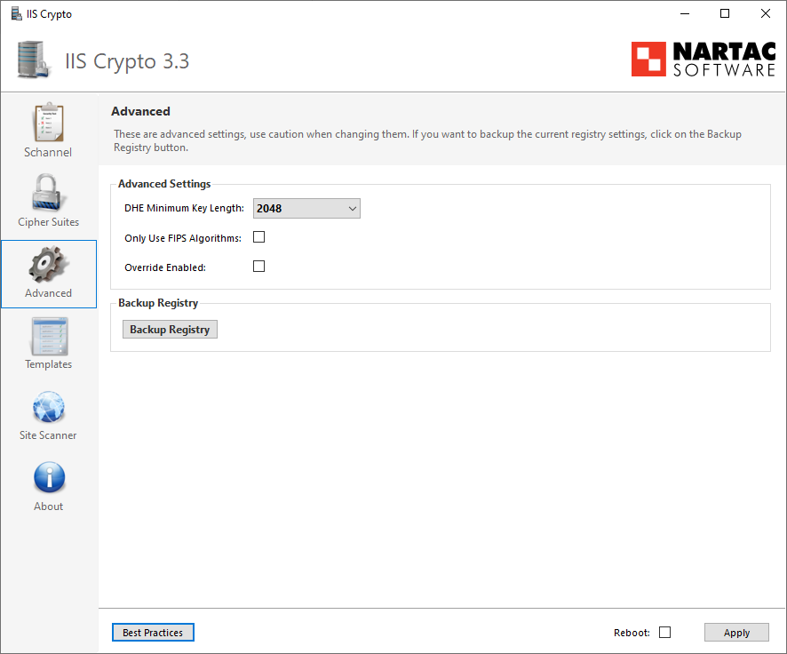Click the 'Reboot:' label
The width and height of the screenshot is (787, 654).
coord(632,633)
